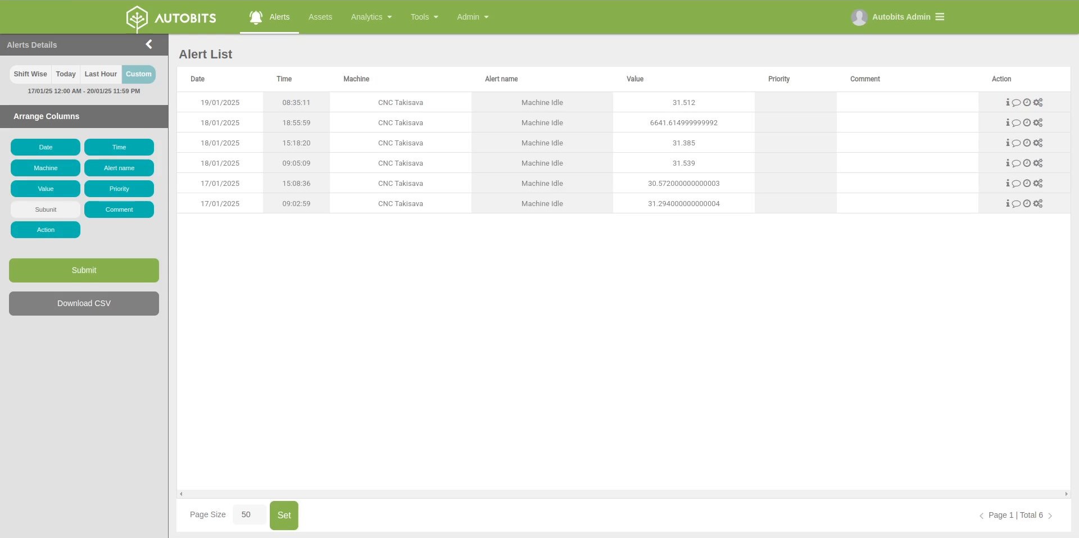Click the green Submit button
This screenshot has height=538, width=1079.
84,270
